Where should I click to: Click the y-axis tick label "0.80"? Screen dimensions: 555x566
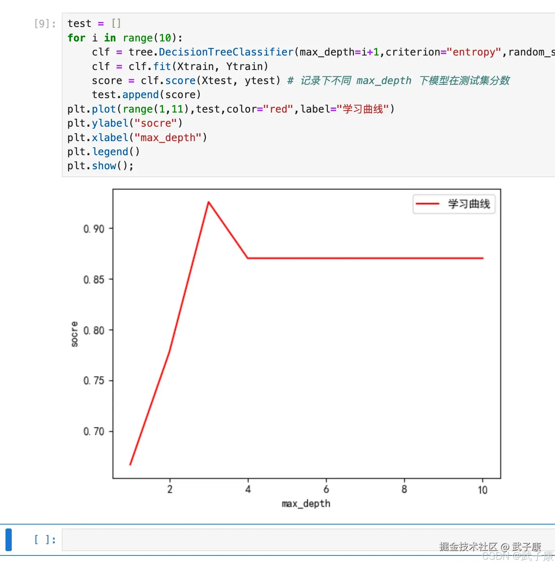click(x=94, y=330)
